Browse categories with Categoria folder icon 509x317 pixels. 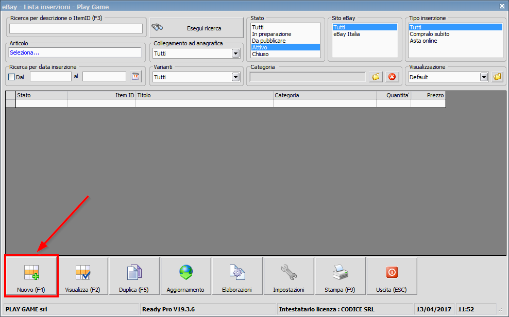click(x=376, y=77)
